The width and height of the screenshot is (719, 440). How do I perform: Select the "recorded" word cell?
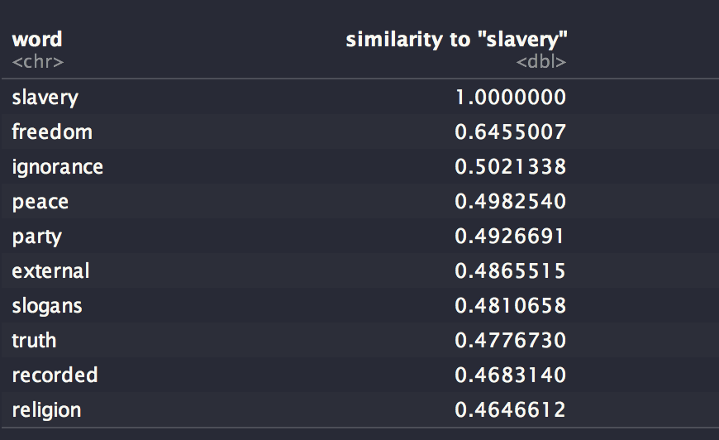[55, 375]
